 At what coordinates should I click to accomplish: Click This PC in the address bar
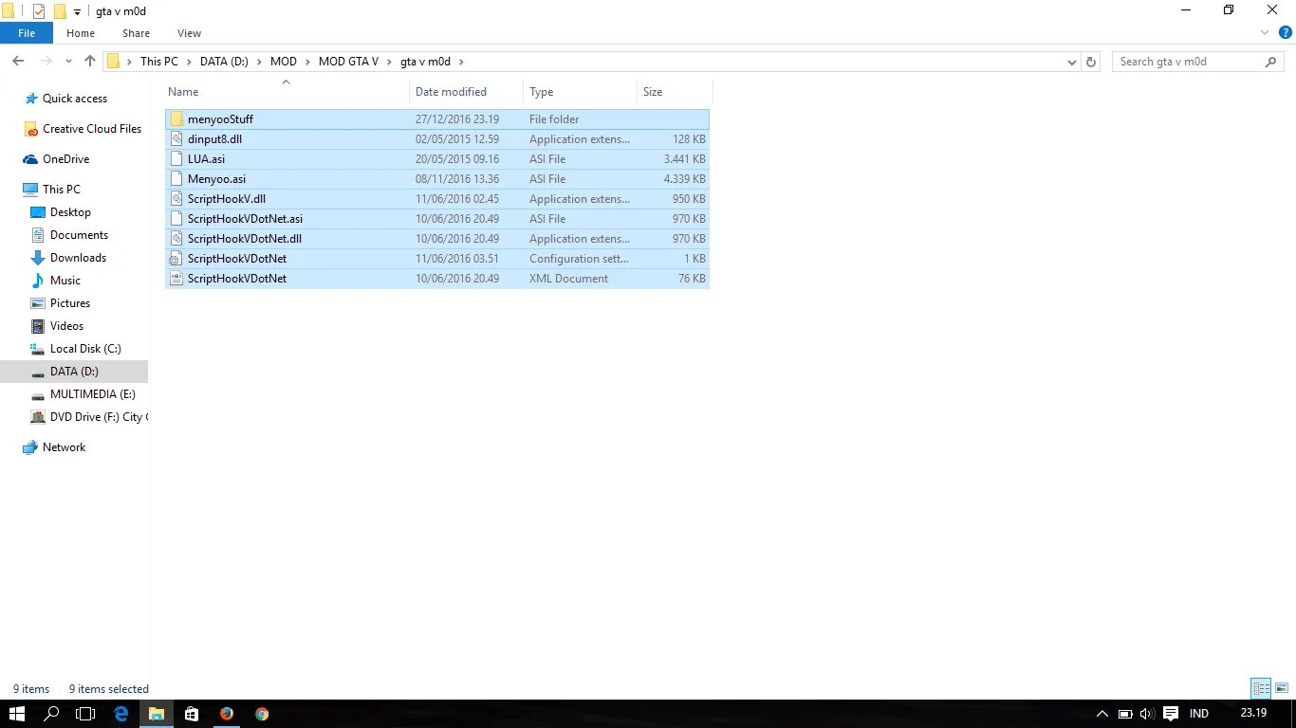tap(159, 62)
